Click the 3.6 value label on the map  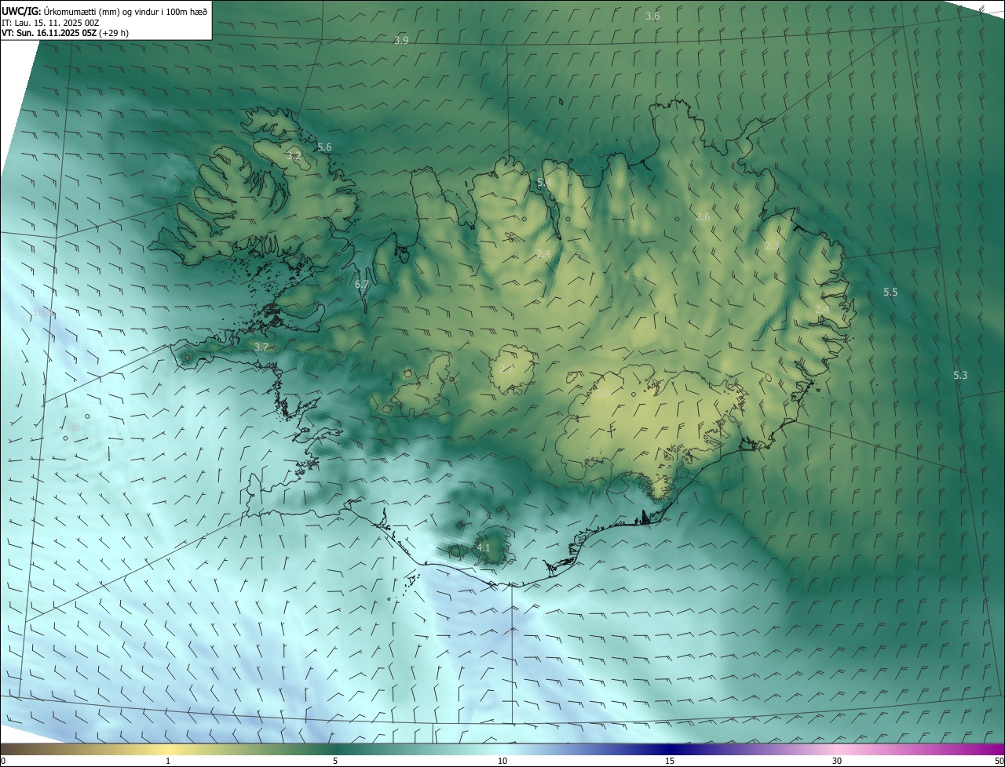pyautogui.click(x=652, y=16)
